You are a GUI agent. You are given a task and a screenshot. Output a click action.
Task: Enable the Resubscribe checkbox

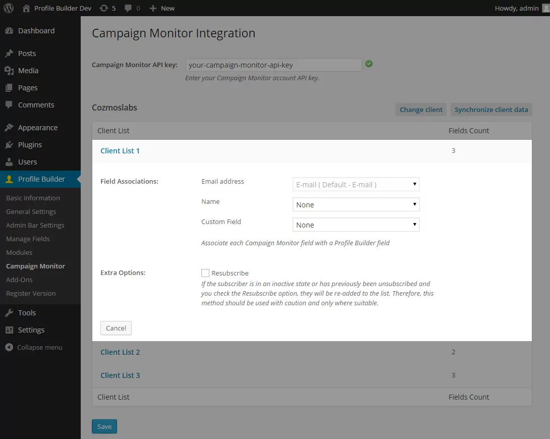tap(205, 273)
